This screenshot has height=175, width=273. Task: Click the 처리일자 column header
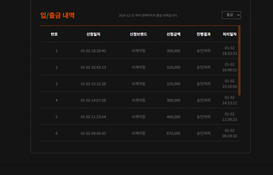230,34
